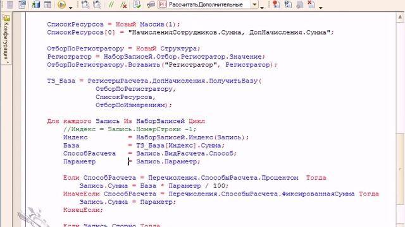Click the second block-format icon before slashes
Viewport: 405px width, 227px height.
tap(97, 4)
